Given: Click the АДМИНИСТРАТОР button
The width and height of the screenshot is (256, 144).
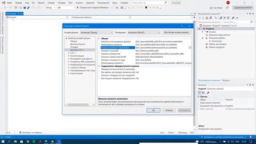Looking at the screenshot, I should pos(243,8).
